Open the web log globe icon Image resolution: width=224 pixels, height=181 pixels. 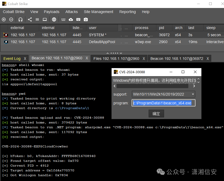click(x=54, y=19)
